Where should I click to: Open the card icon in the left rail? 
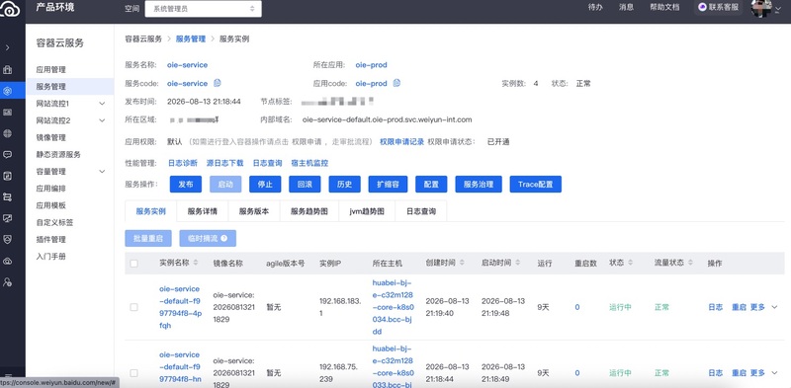pos(7,113)
